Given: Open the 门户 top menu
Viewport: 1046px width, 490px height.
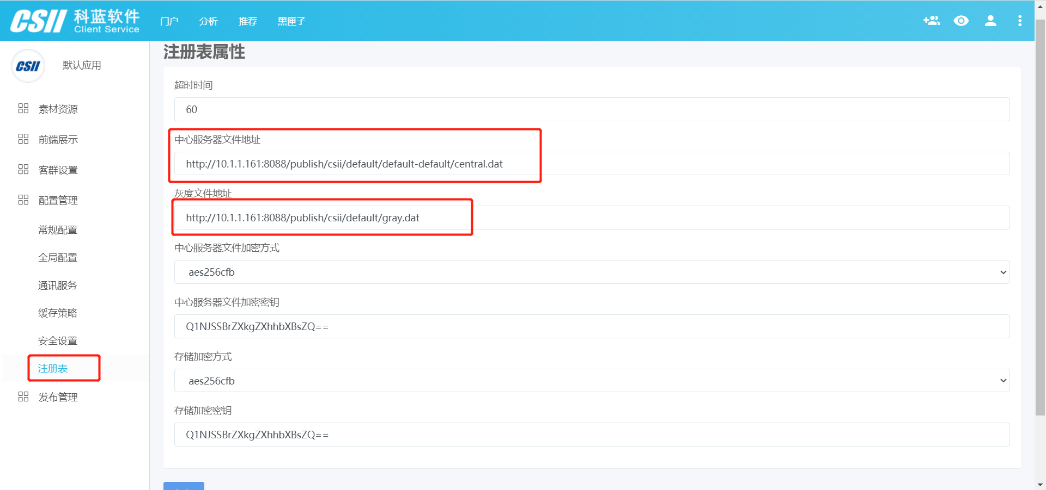Looking at the screenshot, I should pos(169,21).
